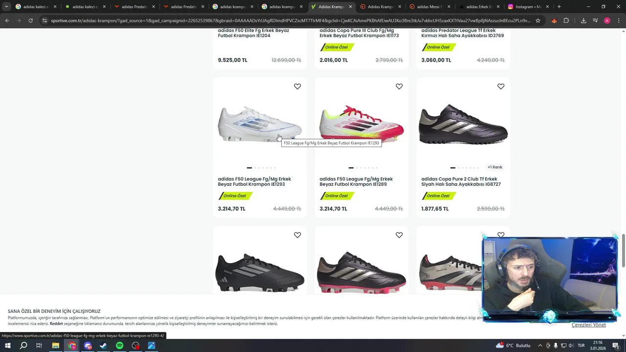Favorite the F50 League IE1289 boot
The image size is (626, 352).
coord(399,87)
